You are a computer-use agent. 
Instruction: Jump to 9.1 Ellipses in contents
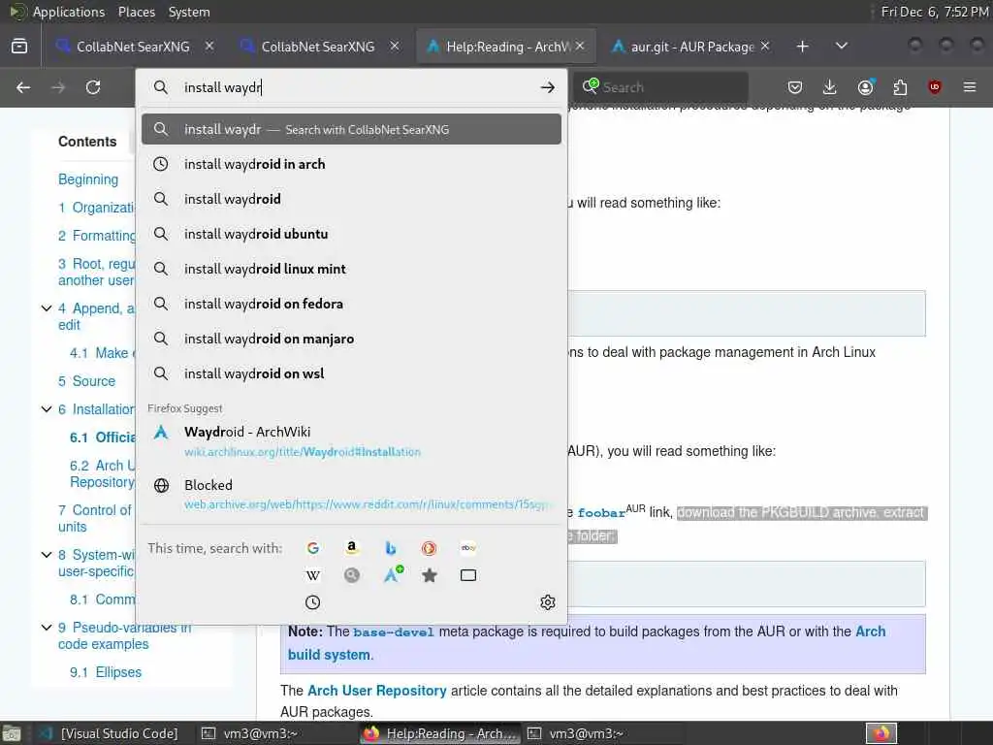pyautogui.click(x=106, y=672)
